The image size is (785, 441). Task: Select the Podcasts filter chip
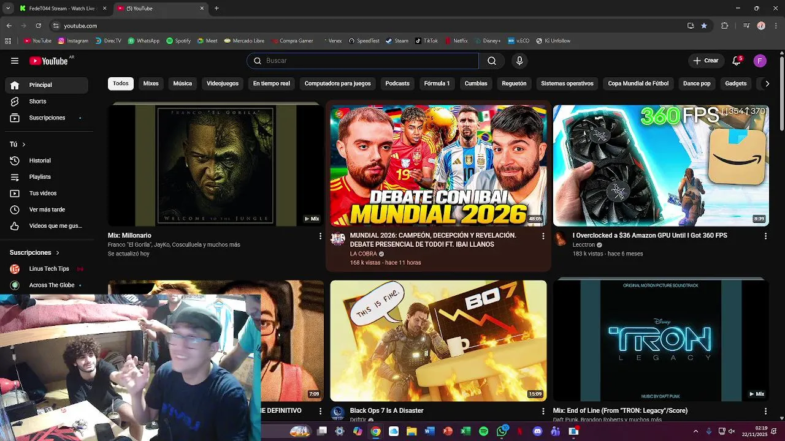click(x=397, y=83)
